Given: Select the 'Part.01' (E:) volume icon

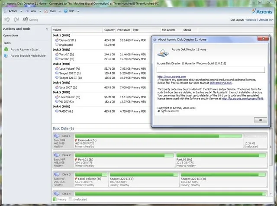Looking at the screenshot, I should point(57,54).
